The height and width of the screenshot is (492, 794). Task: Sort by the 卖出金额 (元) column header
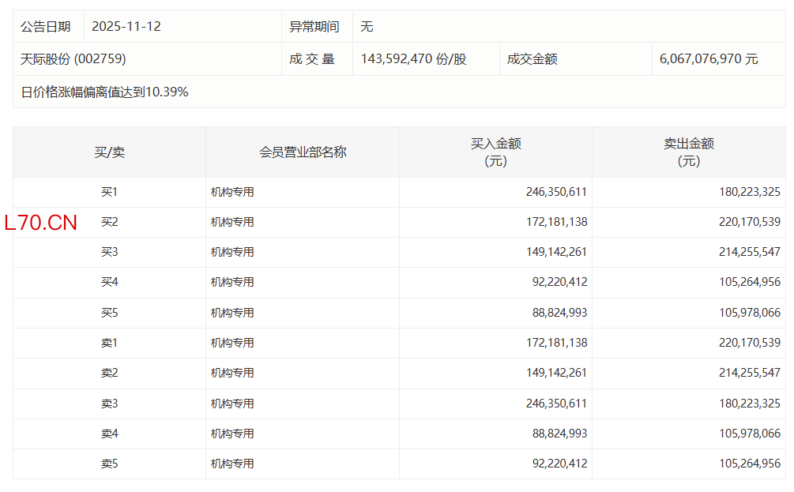688,152
